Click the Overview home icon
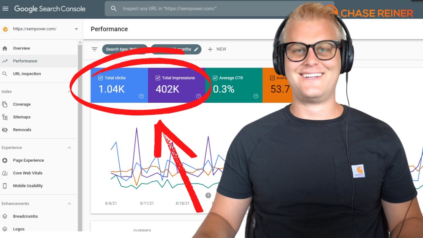The height and width of the screenshot is (238, 423). click(5, 48)
